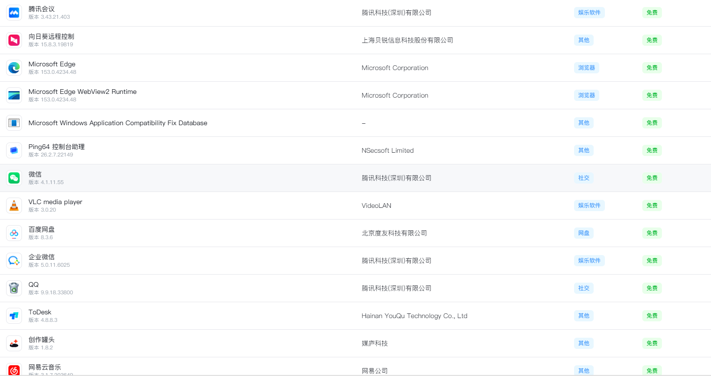Click publisher NSecsoft Limited

pos(388,150)
